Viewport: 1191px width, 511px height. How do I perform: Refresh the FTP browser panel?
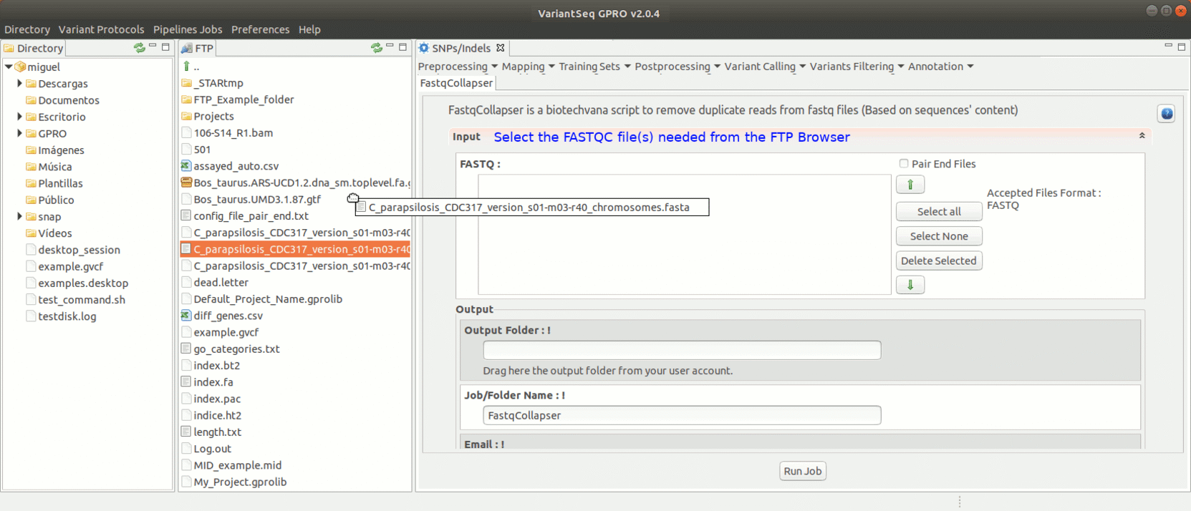click(376, 48)
